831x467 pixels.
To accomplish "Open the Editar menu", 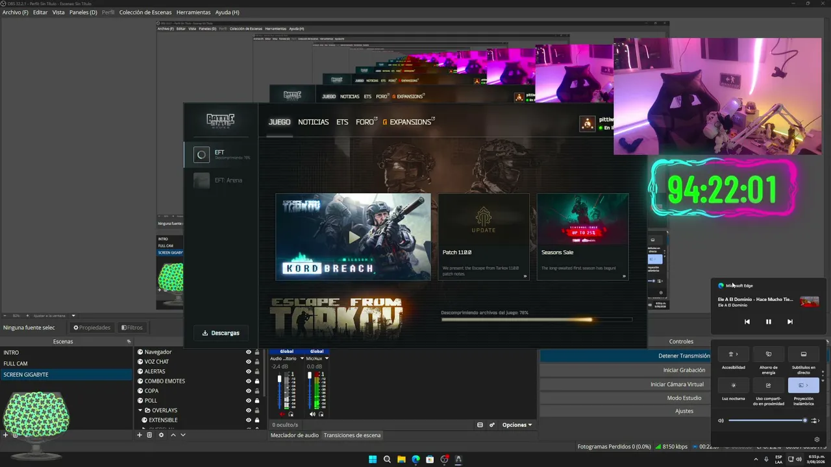I will (x=40, y=12).
